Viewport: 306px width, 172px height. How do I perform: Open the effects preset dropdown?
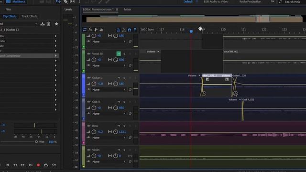36,23
